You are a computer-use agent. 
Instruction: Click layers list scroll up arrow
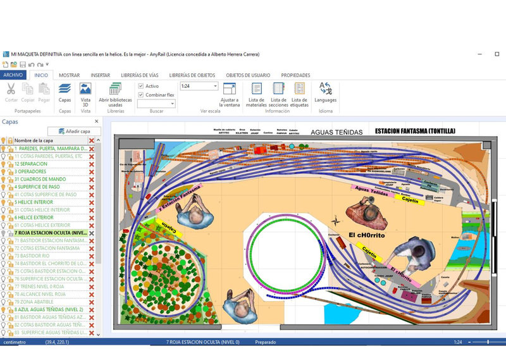click(x=99, y=140)
